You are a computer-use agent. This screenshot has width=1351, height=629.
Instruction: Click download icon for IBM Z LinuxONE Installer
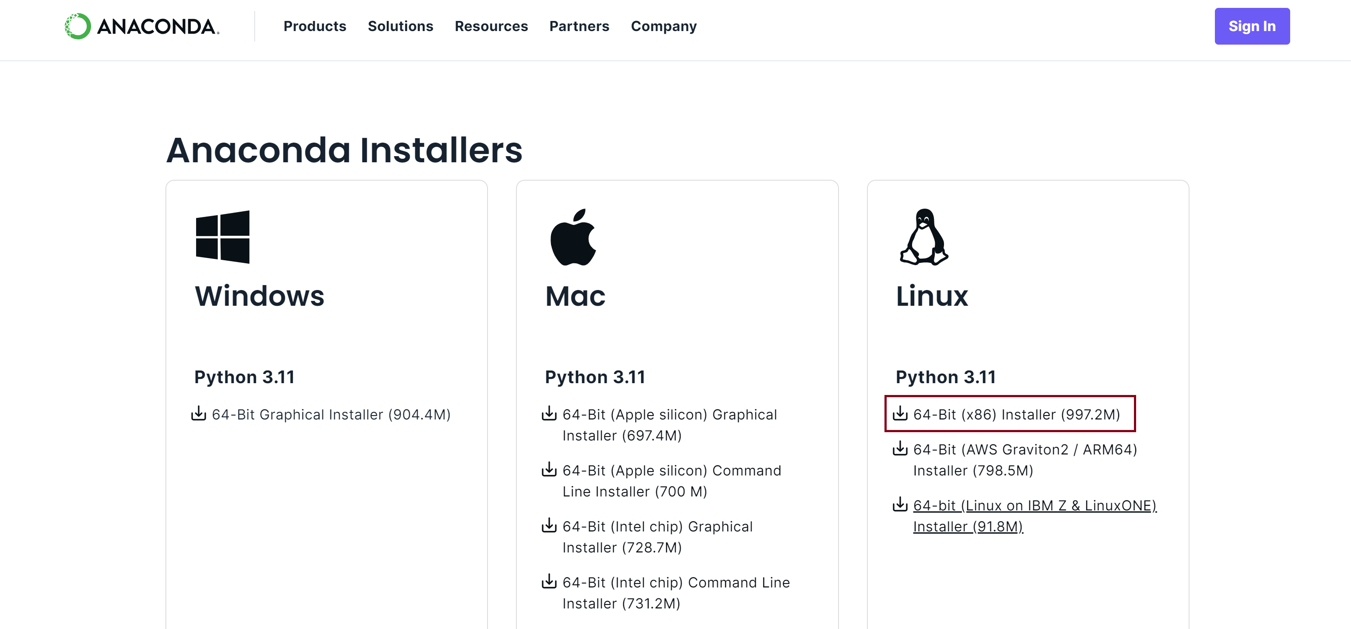click(900, 505)
